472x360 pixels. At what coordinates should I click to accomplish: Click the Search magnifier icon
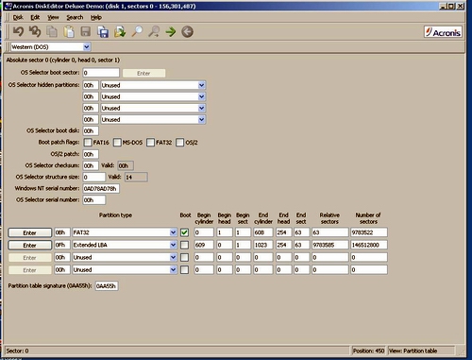coord(137,31)
